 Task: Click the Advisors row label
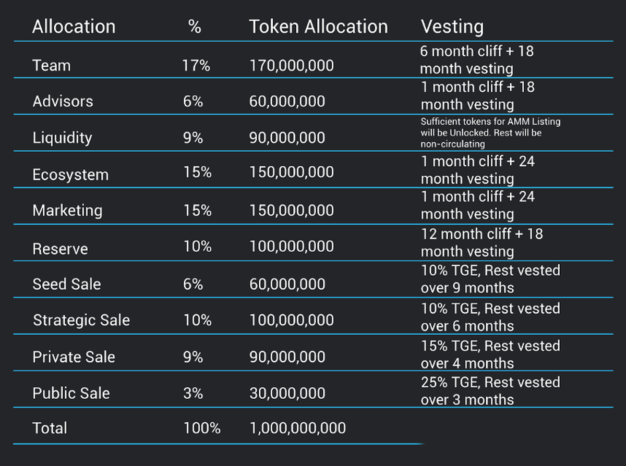[63, 101]
